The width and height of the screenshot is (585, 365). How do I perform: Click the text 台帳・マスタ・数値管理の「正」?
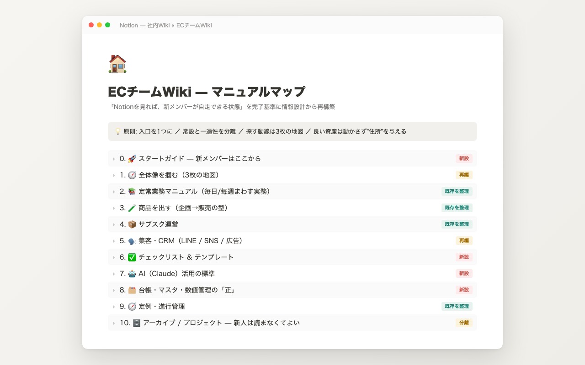pos(186,290)
